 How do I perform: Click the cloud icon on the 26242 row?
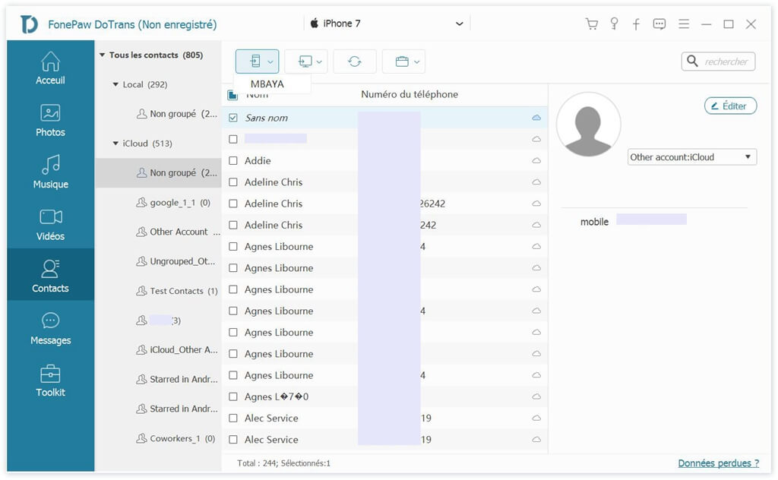point(536,204)
